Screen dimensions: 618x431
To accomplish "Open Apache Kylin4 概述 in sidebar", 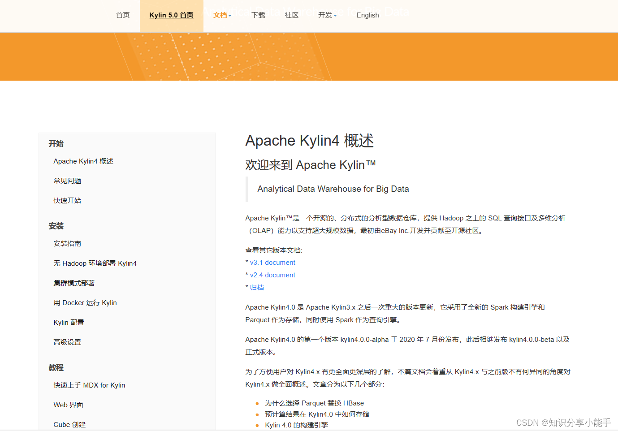I will (x=83, y=161).
